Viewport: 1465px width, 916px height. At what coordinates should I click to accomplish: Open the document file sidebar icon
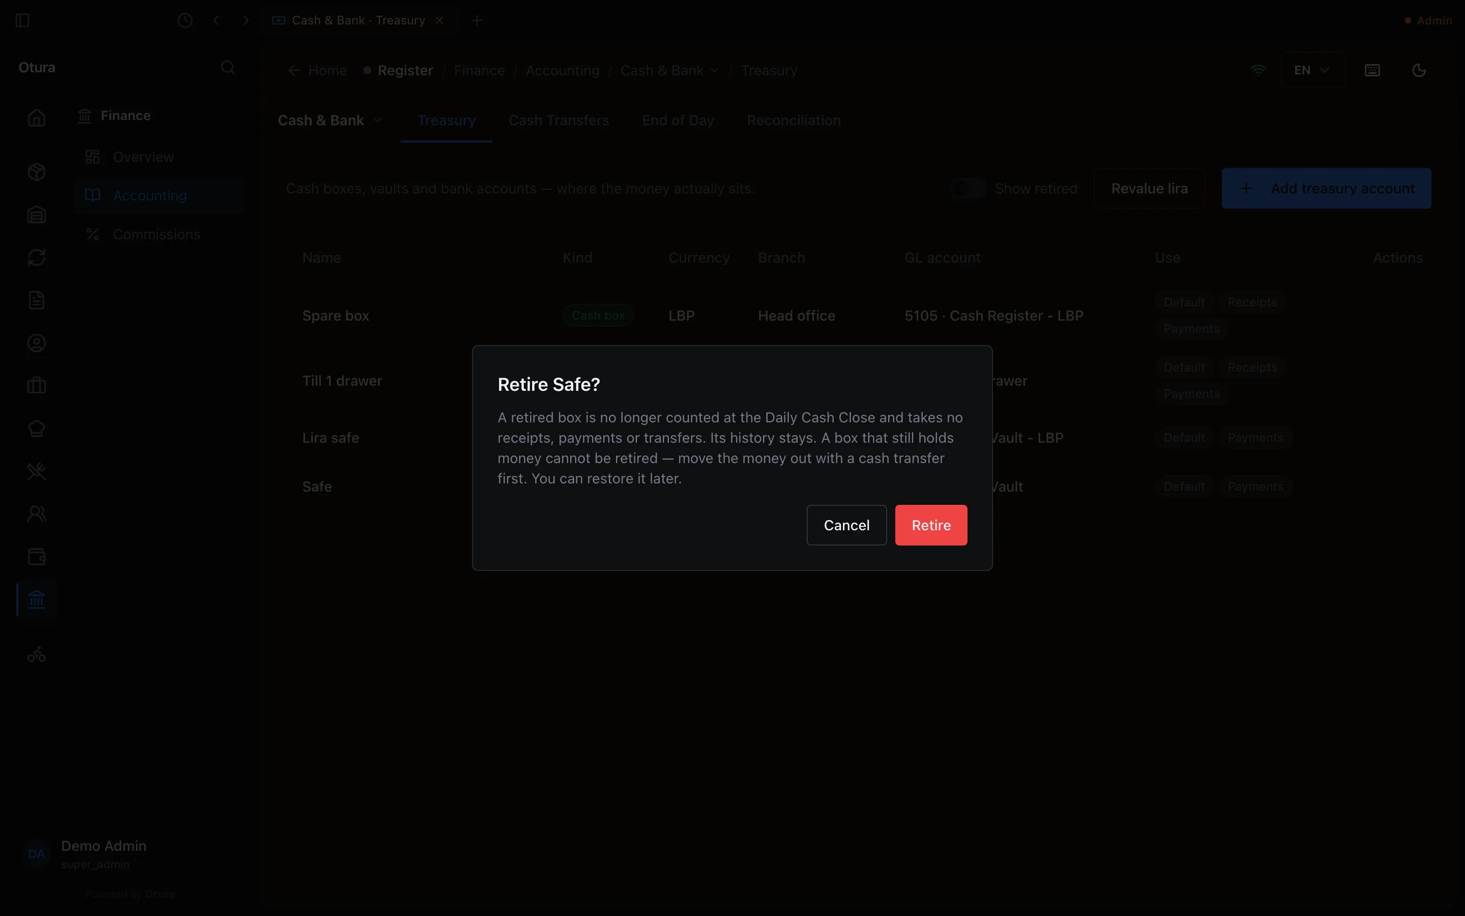coord(36,300)
